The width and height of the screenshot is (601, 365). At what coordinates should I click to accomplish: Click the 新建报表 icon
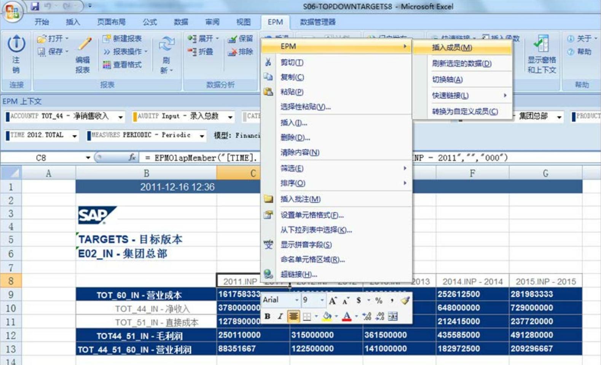[107, 38]
